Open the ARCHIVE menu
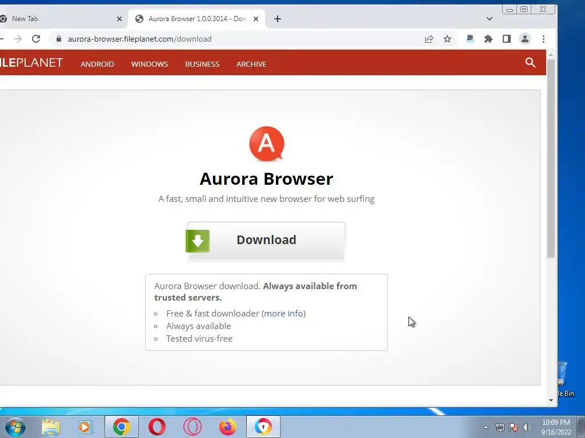Screen dimensions: 585x438 point(251,64)
